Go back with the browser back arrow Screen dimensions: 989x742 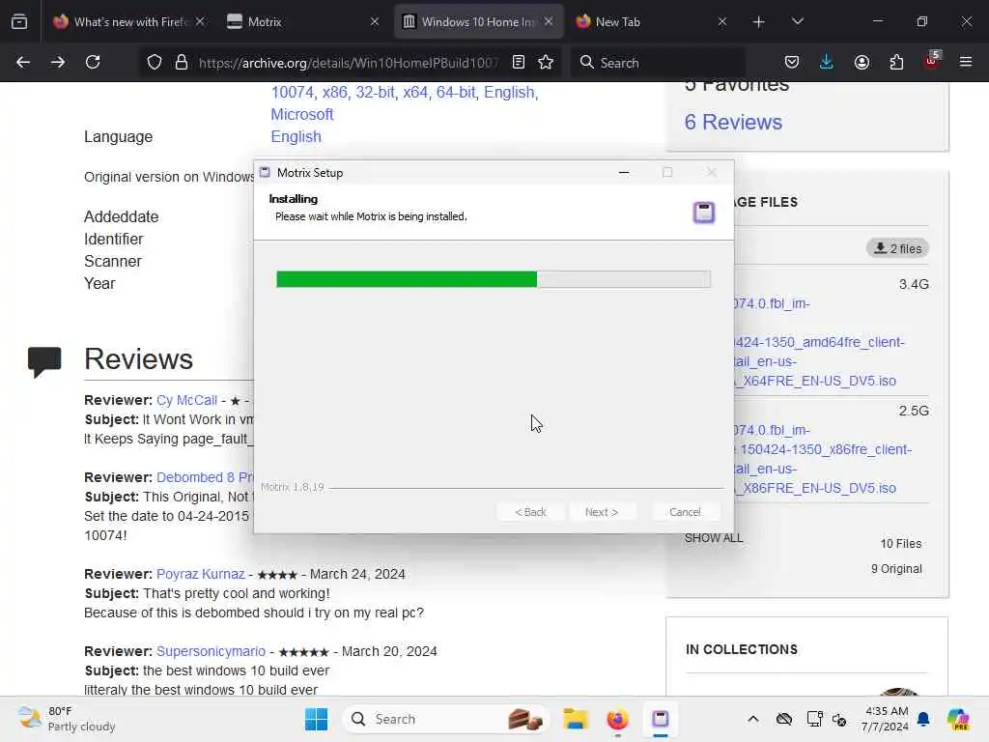pyautogui.click(x=23, y=62)
